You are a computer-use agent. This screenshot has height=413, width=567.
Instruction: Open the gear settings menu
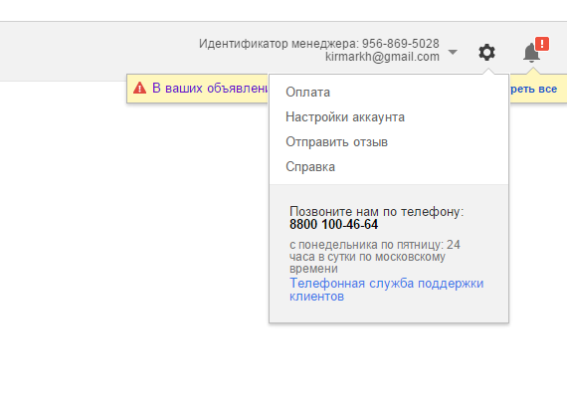tap(486, 53)
